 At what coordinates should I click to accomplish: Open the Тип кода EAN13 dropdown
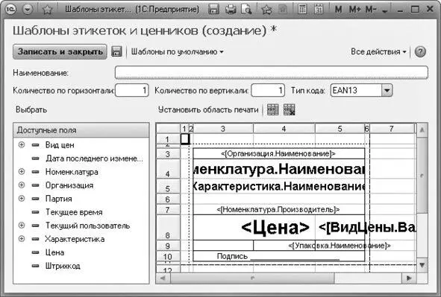click(x=387, y=91)
